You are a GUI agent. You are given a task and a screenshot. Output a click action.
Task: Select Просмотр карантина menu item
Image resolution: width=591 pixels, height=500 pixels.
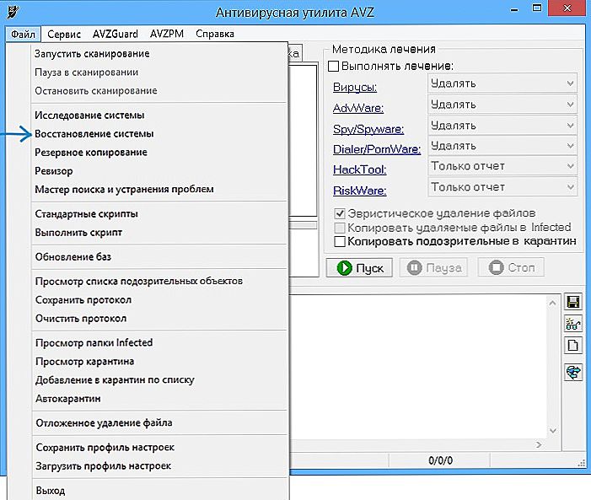coord(159,362)
